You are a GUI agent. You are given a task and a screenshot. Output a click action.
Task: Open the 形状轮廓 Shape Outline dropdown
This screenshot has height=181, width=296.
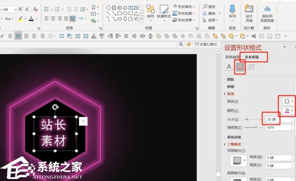pyautogui.click(x=184, y=13)
